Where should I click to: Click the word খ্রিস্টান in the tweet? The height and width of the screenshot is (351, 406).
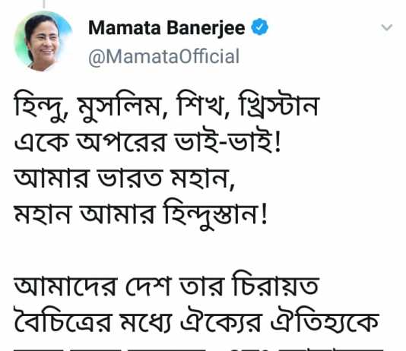coord(278,106)
